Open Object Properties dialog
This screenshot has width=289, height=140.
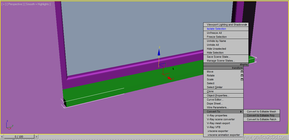218,96
